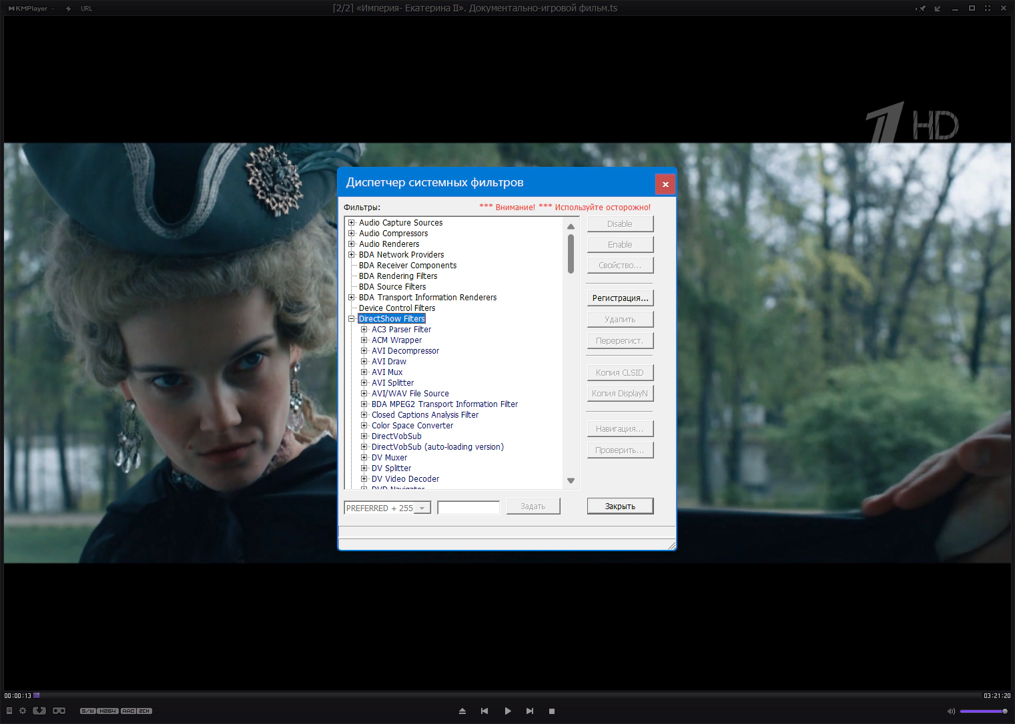Click the download arrow badge icon
This screenshot has width=1015, height=724.
pyautogui.click(x=39, y=711)
